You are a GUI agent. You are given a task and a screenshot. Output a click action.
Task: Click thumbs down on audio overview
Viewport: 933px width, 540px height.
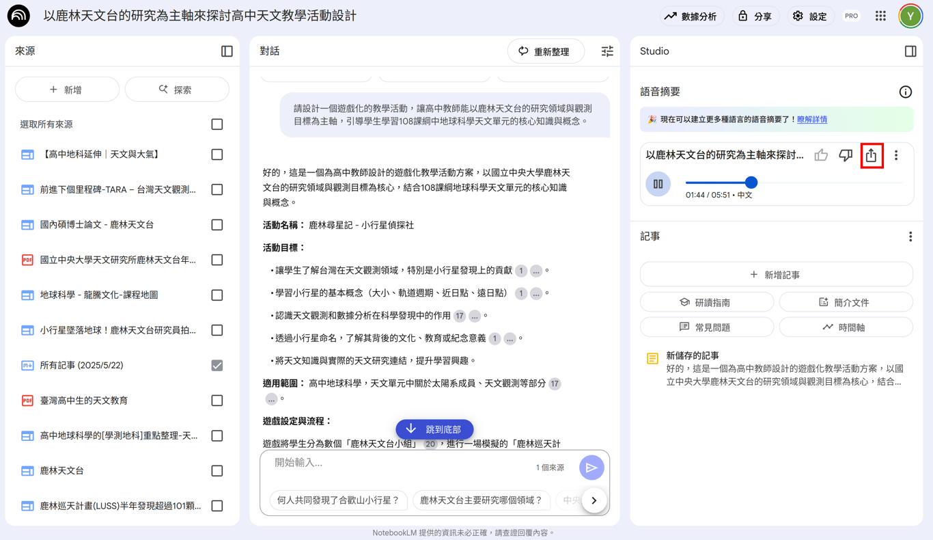pyautogui.click(x=846, y=156)
